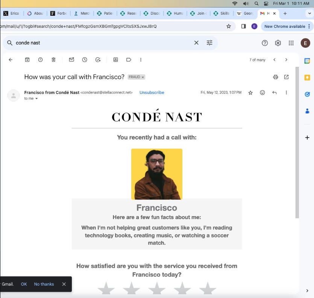Open macOS Spotlight search

coord(256,3)
